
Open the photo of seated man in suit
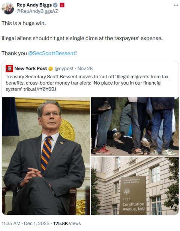pyautogui.click(x=46, y=156)
